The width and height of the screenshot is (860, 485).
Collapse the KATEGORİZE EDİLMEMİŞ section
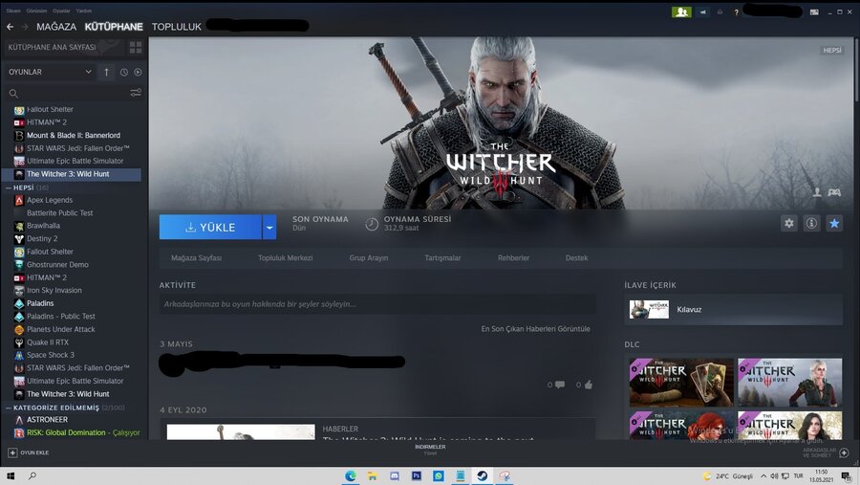(9, 408)
